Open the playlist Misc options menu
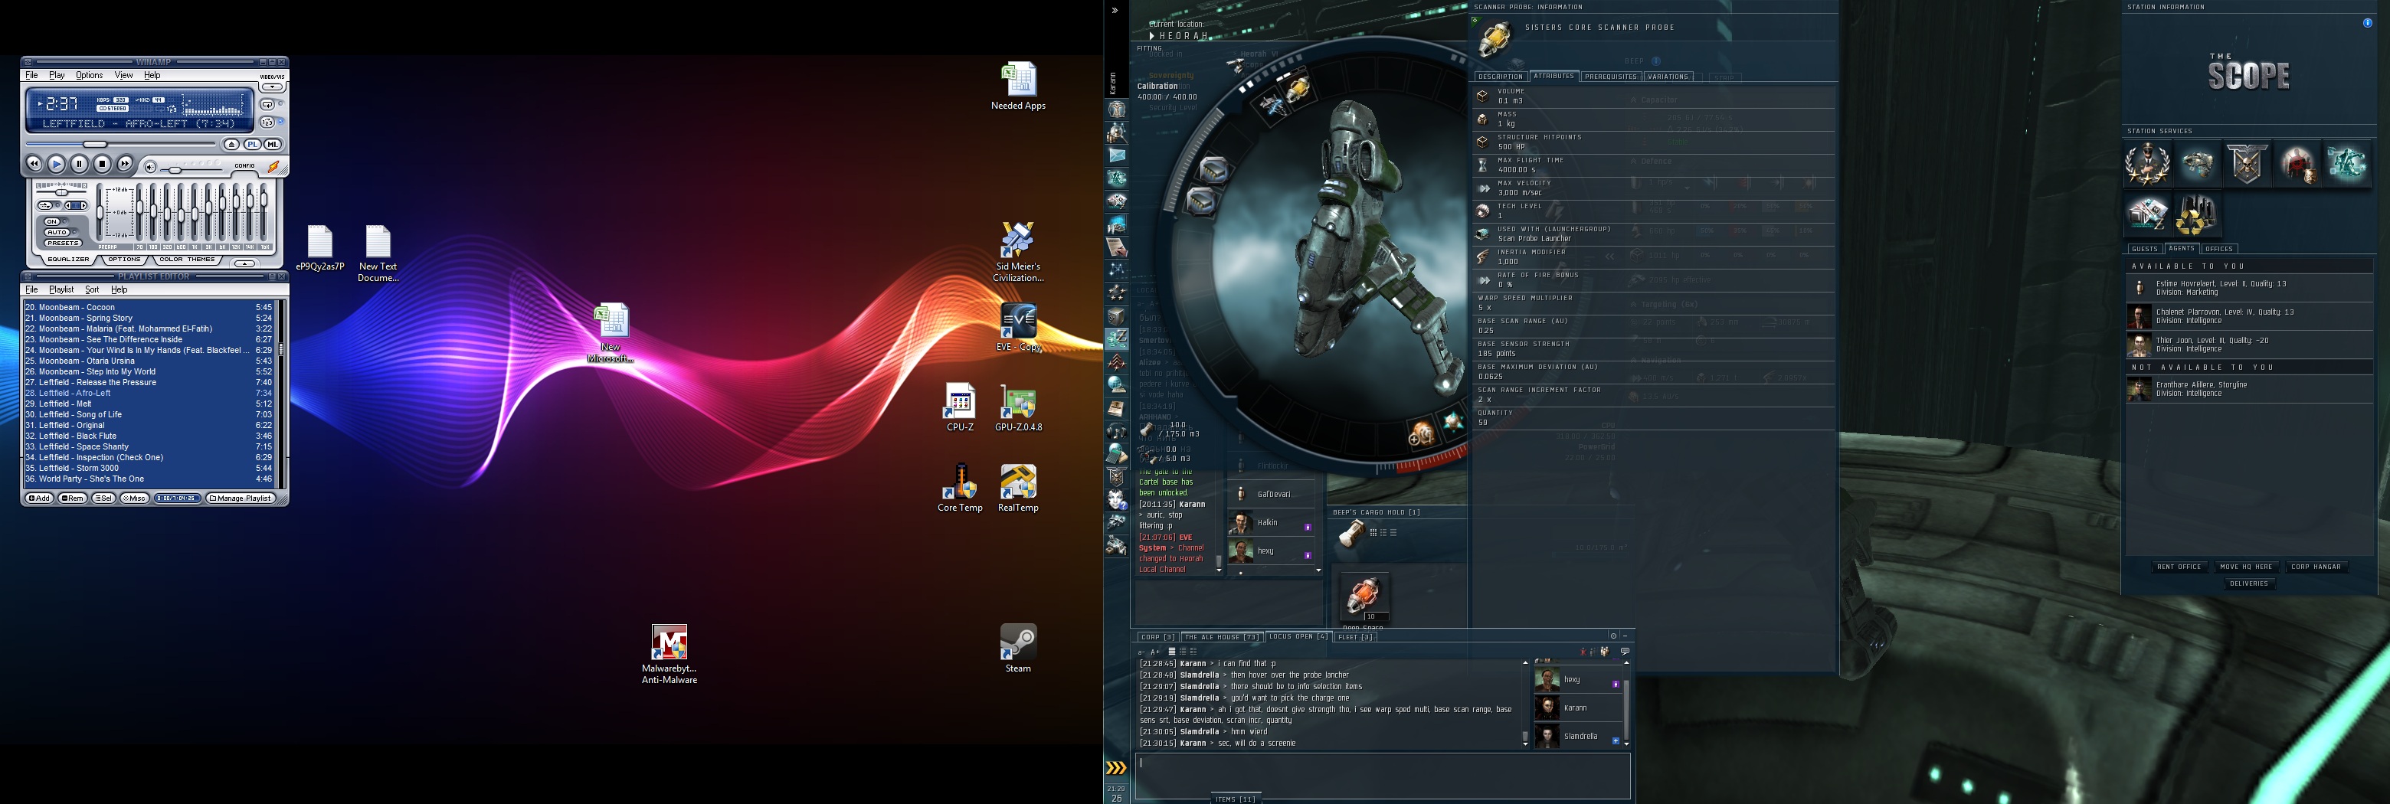The image size is (2390, 804). click(133, 498)
